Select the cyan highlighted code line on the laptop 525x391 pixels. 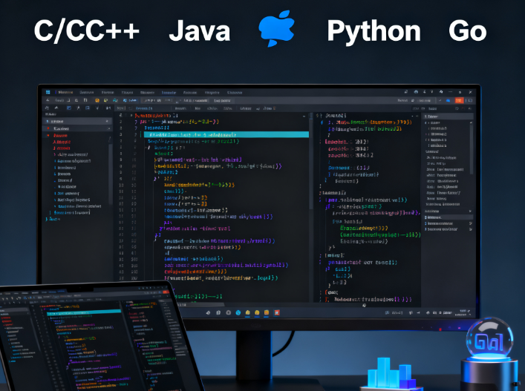click(84, 312)
